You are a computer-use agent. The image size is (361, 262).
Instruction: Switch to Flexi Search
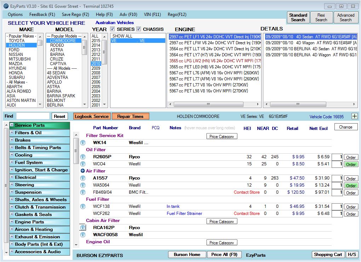pyautogui.click(x=321, y=17)
